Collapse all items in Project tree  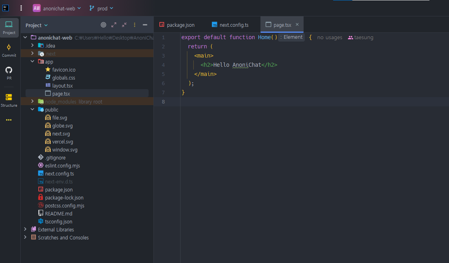[124, 25]
